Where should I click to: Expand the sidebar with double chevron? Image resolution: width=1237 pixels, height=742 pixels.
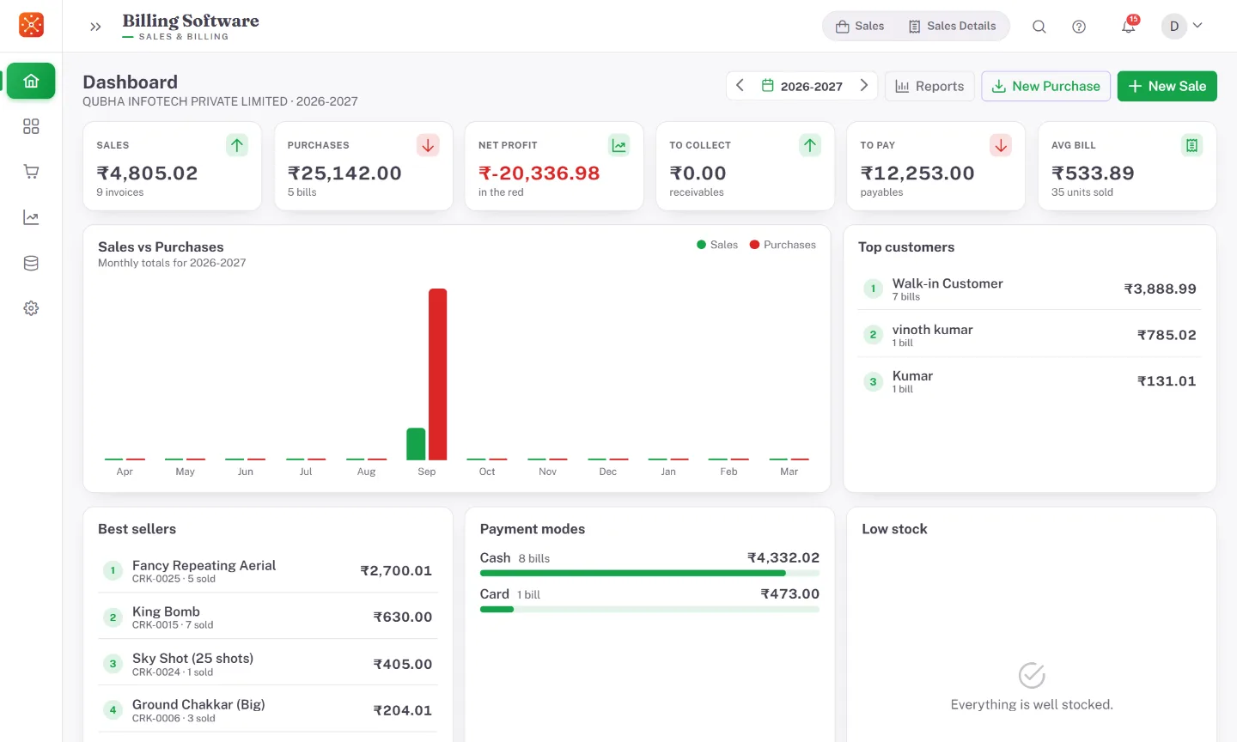pos(95,27)
